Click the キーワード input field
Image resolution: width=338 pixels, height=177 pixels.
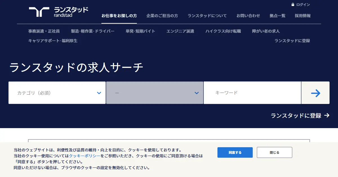pos(252,93)
